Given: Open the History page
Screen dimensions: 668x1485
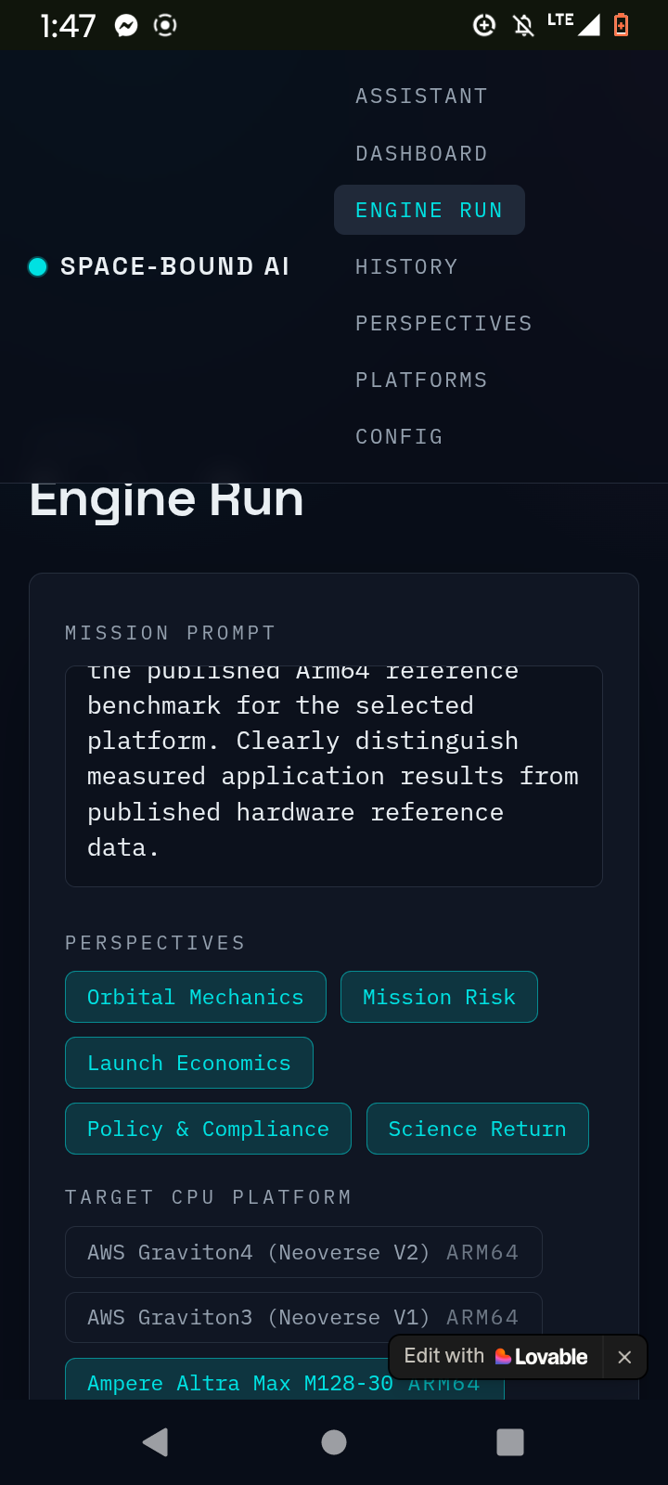Looking at the screenshot, I should (x=406, y=267).
